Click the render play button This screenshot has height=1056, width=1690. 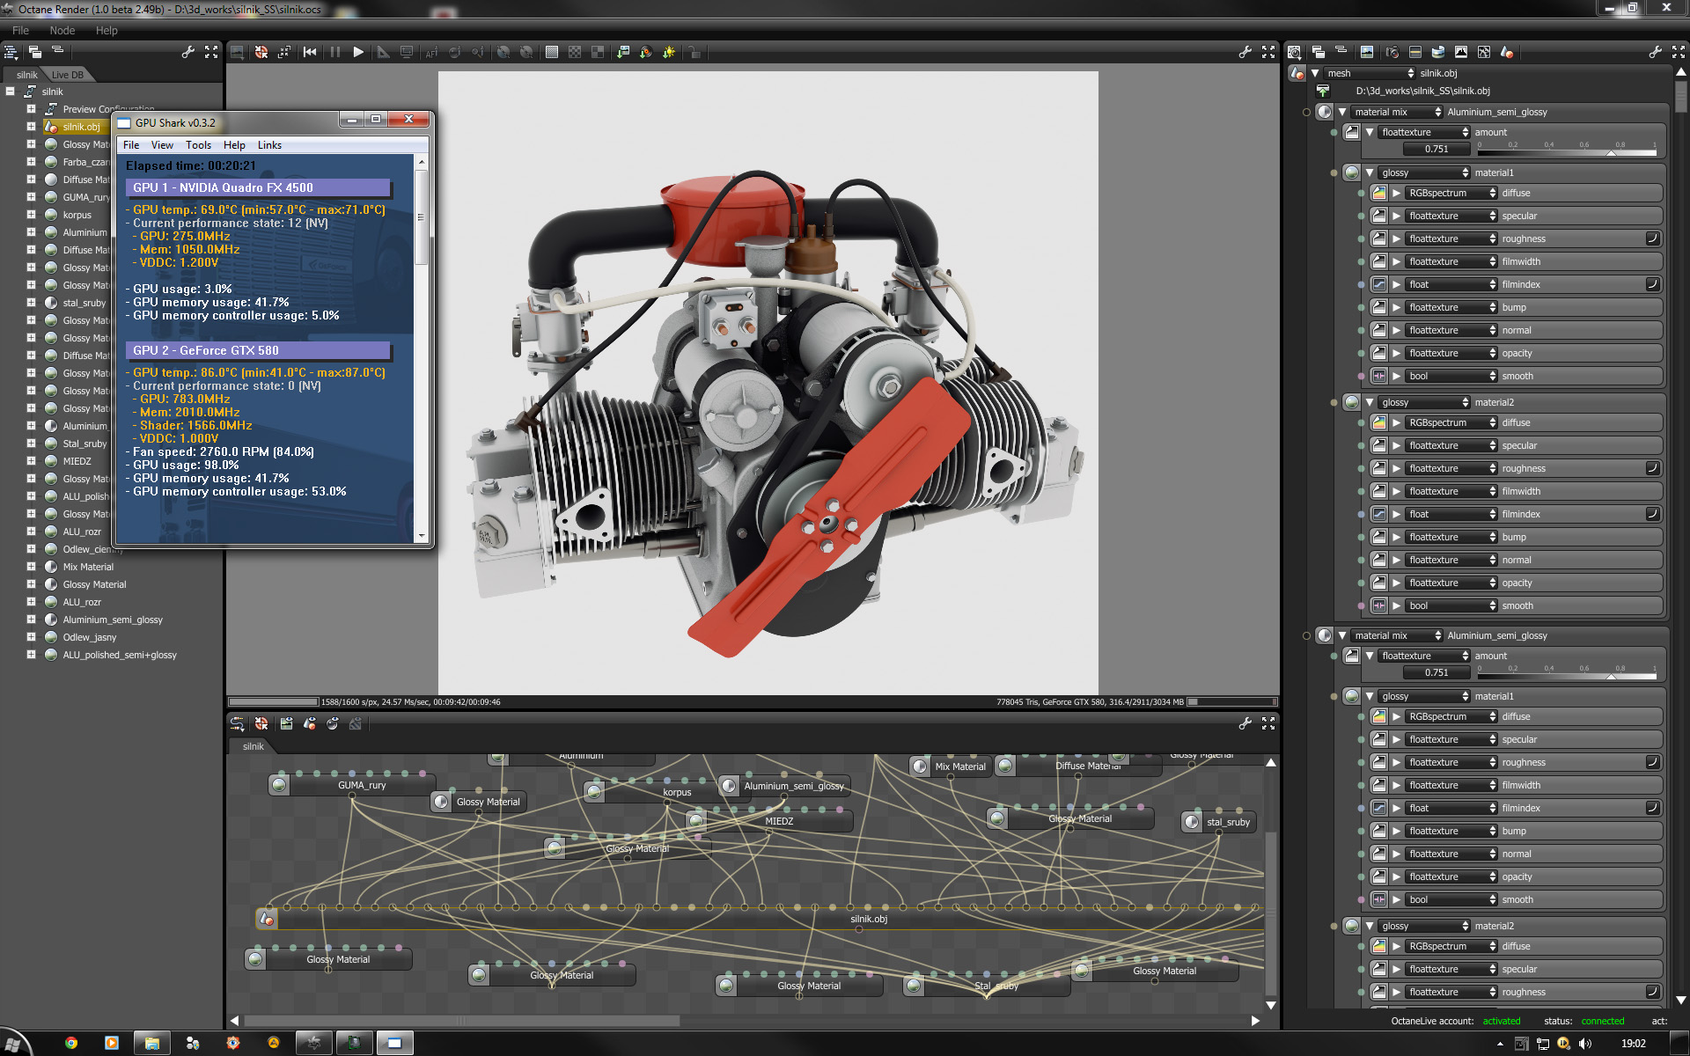coord(358,53)
